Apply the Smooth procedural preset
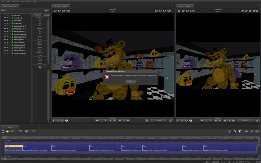Image resolution: width=261 pixels, height=163 pixels. tap(40, 45)
